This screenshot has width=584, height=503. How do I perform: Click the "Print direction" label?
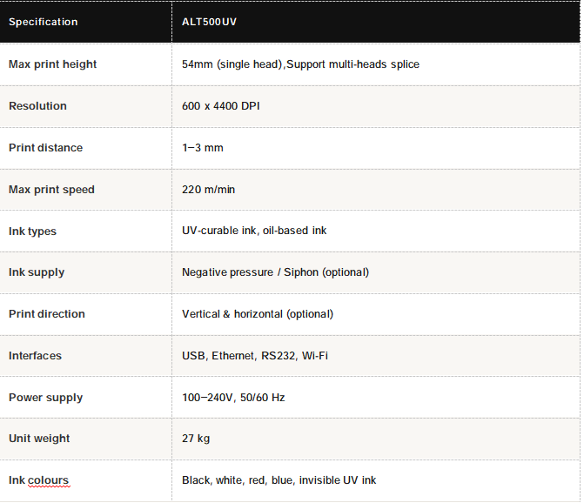(46, 314)
